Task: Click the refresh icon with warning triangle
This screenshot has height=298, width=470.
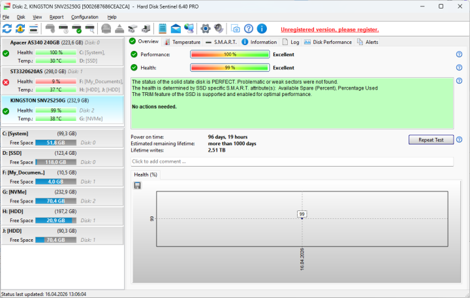Action: click(20, 29)
